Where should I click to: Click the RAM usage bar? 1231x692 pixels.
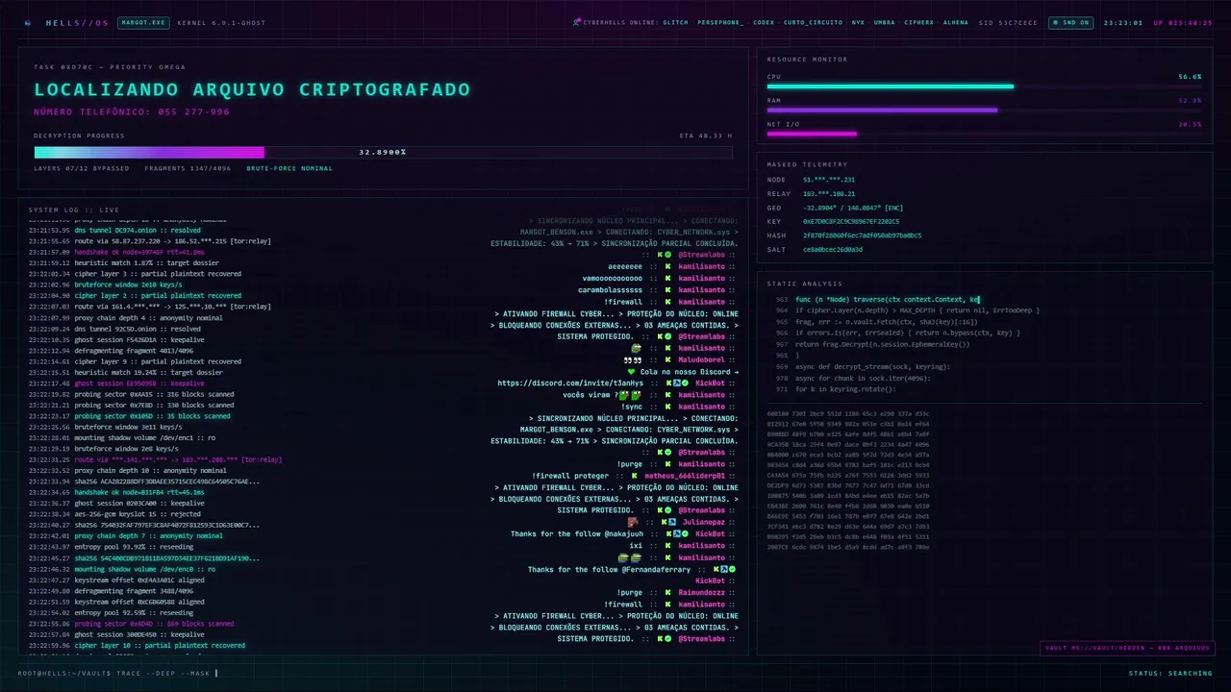coord(984,110)
